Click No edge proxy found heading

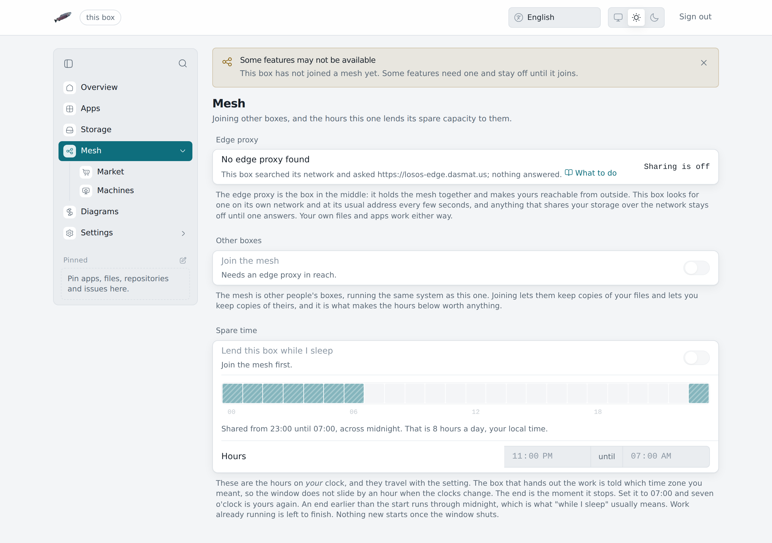coord(265,160)
